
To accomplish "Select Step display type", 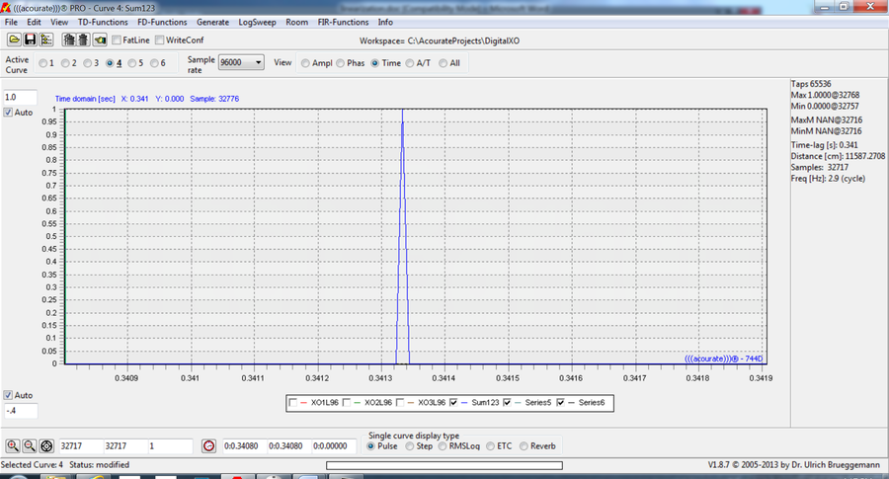I will click(409, 446).
